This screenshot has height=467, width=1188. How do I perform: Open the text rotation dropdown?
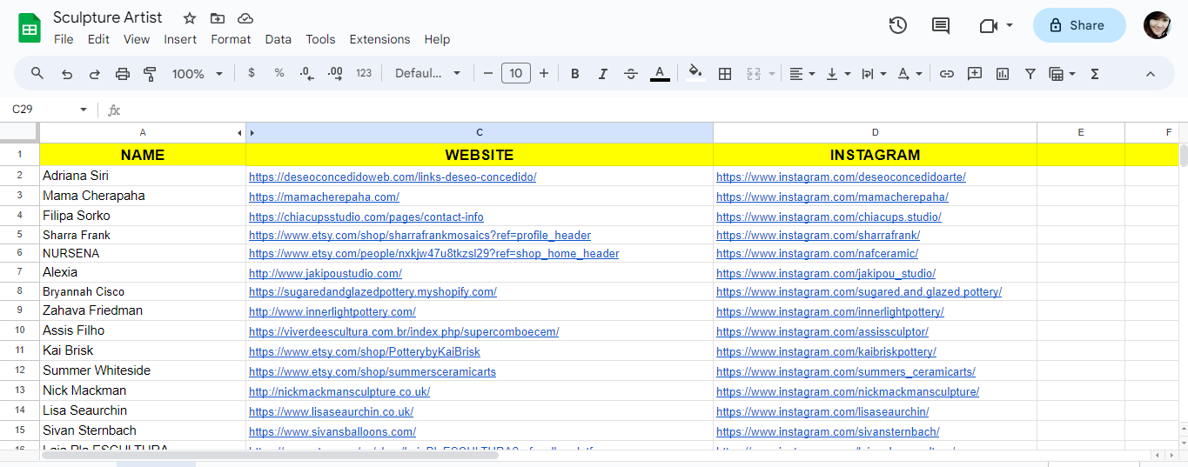pyautogui.click(x=909, y=74)
